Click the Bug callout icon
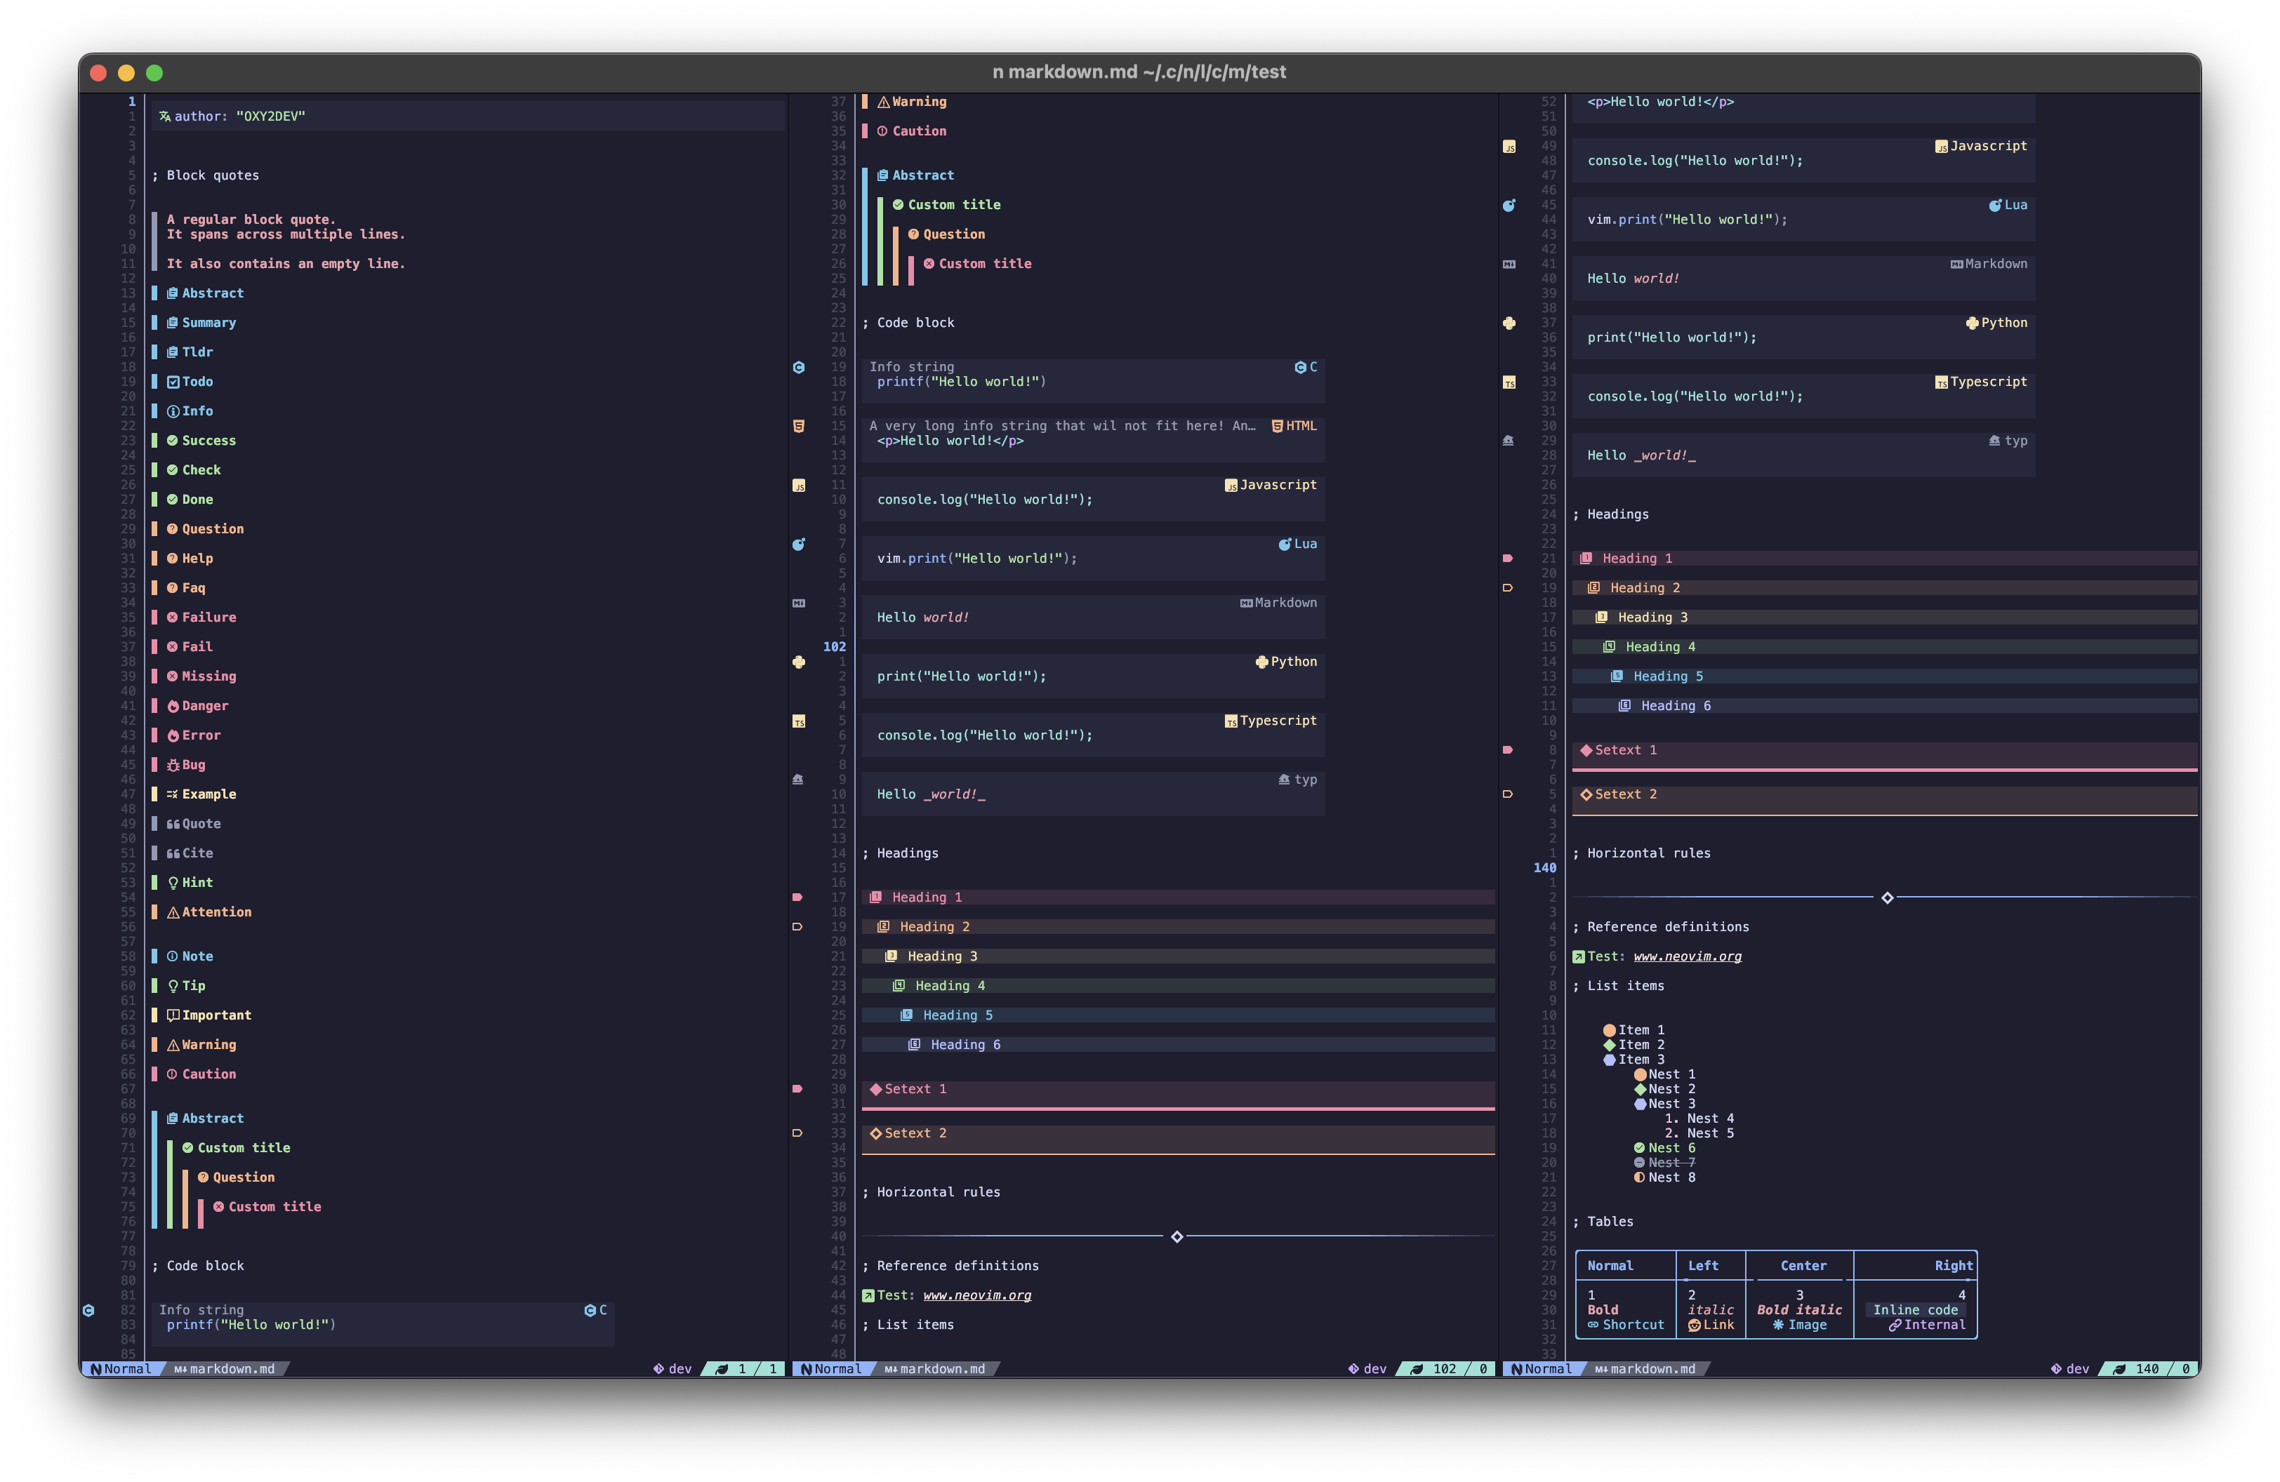This screenshot has height=1482, width=2280. 173,765
